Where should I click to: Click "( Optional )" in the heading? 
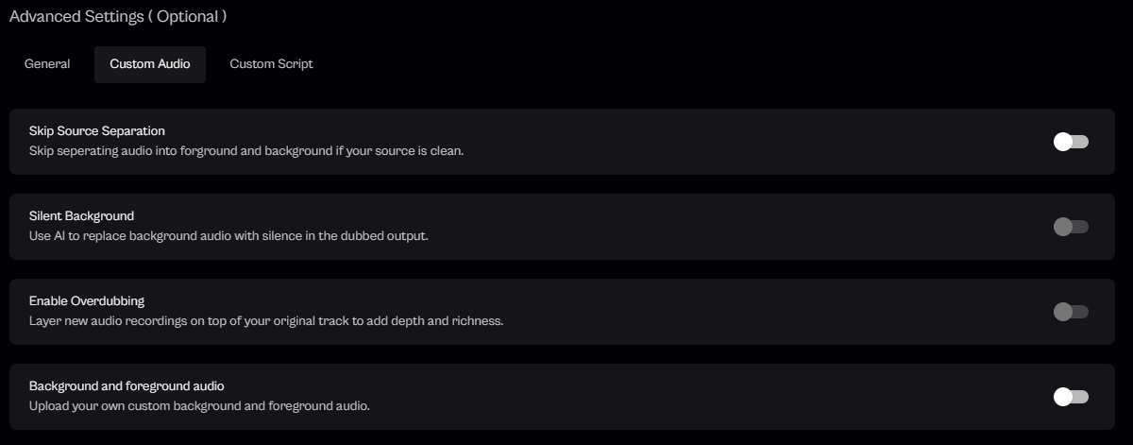(x=186, y=17)
